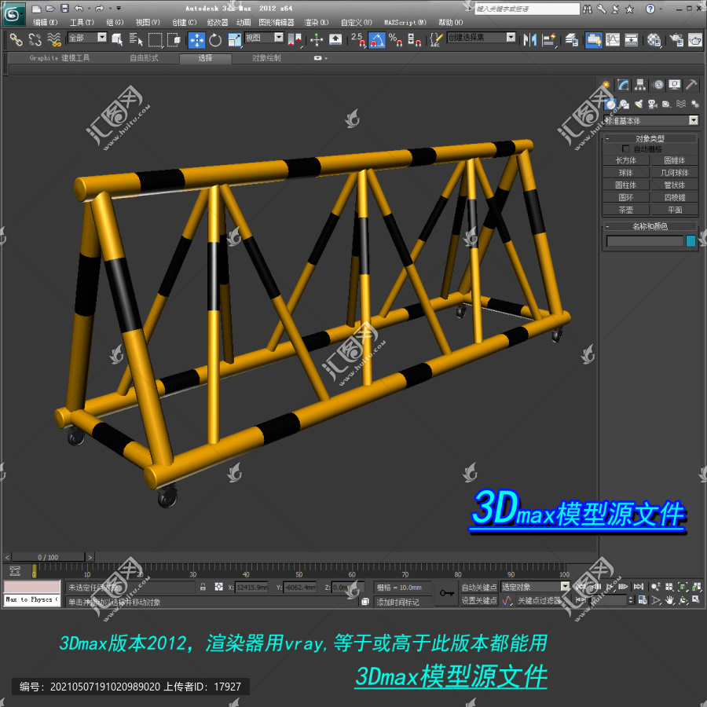
Task: Click the 0 / 100 time slider
Action: (x=48, y=557)
